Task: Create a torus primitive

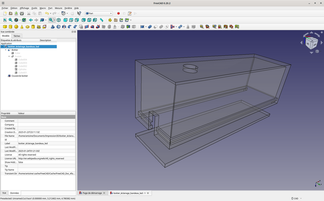Action: tap(27, 27)
